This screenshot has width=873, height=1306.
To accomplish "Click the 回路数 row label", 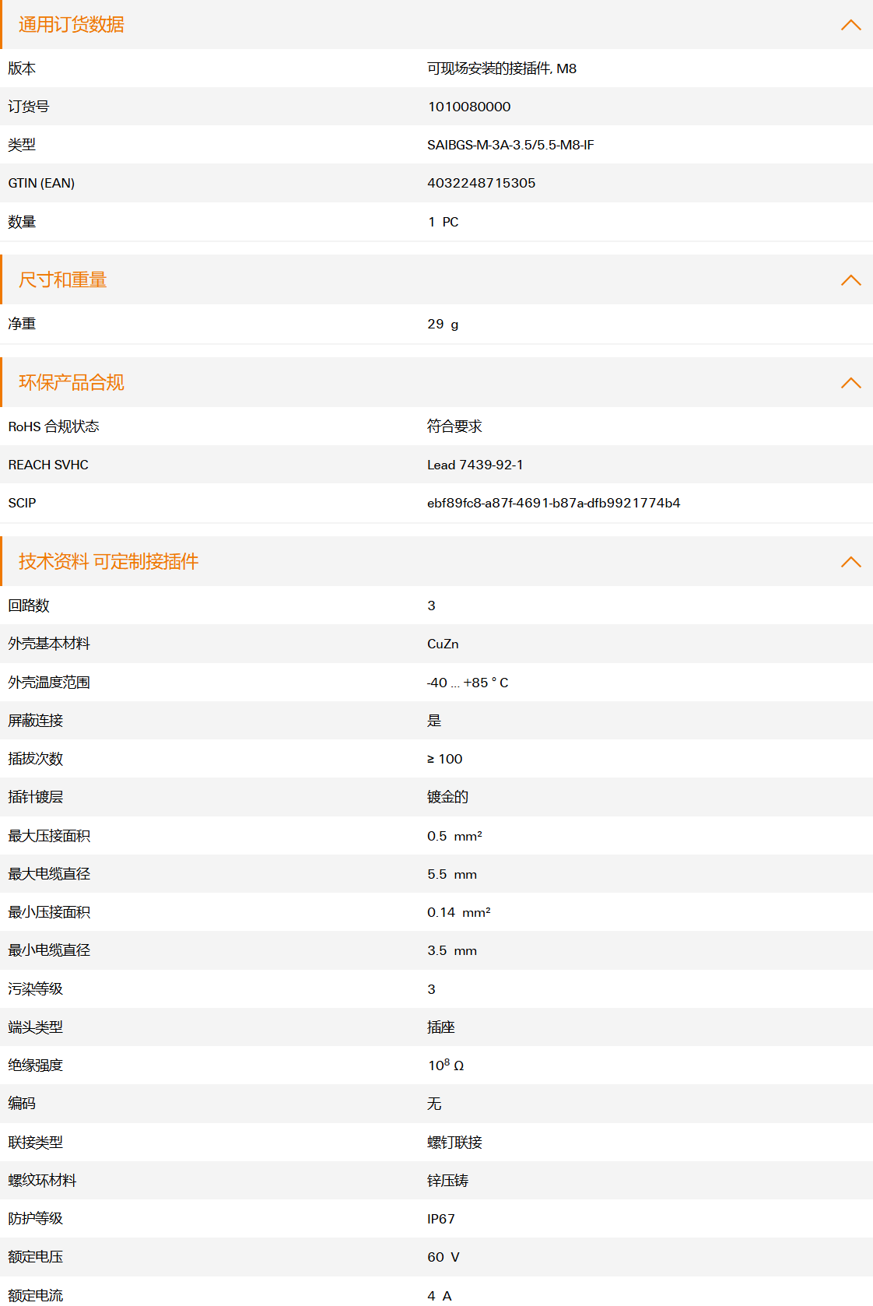I will click(29, 606).
